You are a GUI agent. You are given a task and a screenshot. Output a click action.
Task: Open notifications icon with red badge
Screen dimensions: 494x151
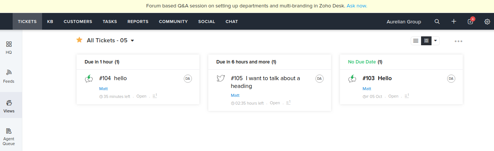pyautogui.click(x=471, y=22)
